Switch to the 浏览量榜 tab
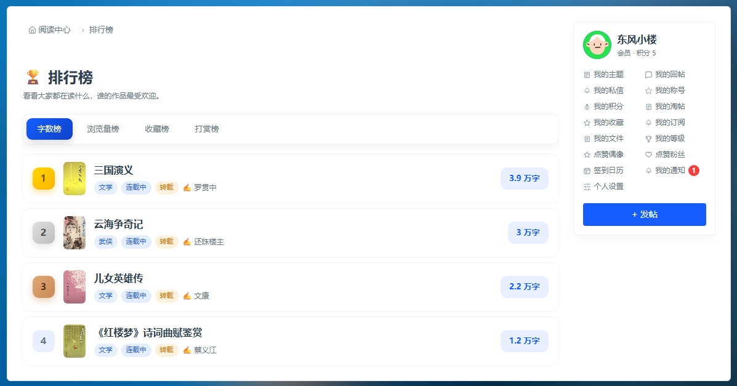Viewport: 737px width, 386px height. tap(103, 129)
